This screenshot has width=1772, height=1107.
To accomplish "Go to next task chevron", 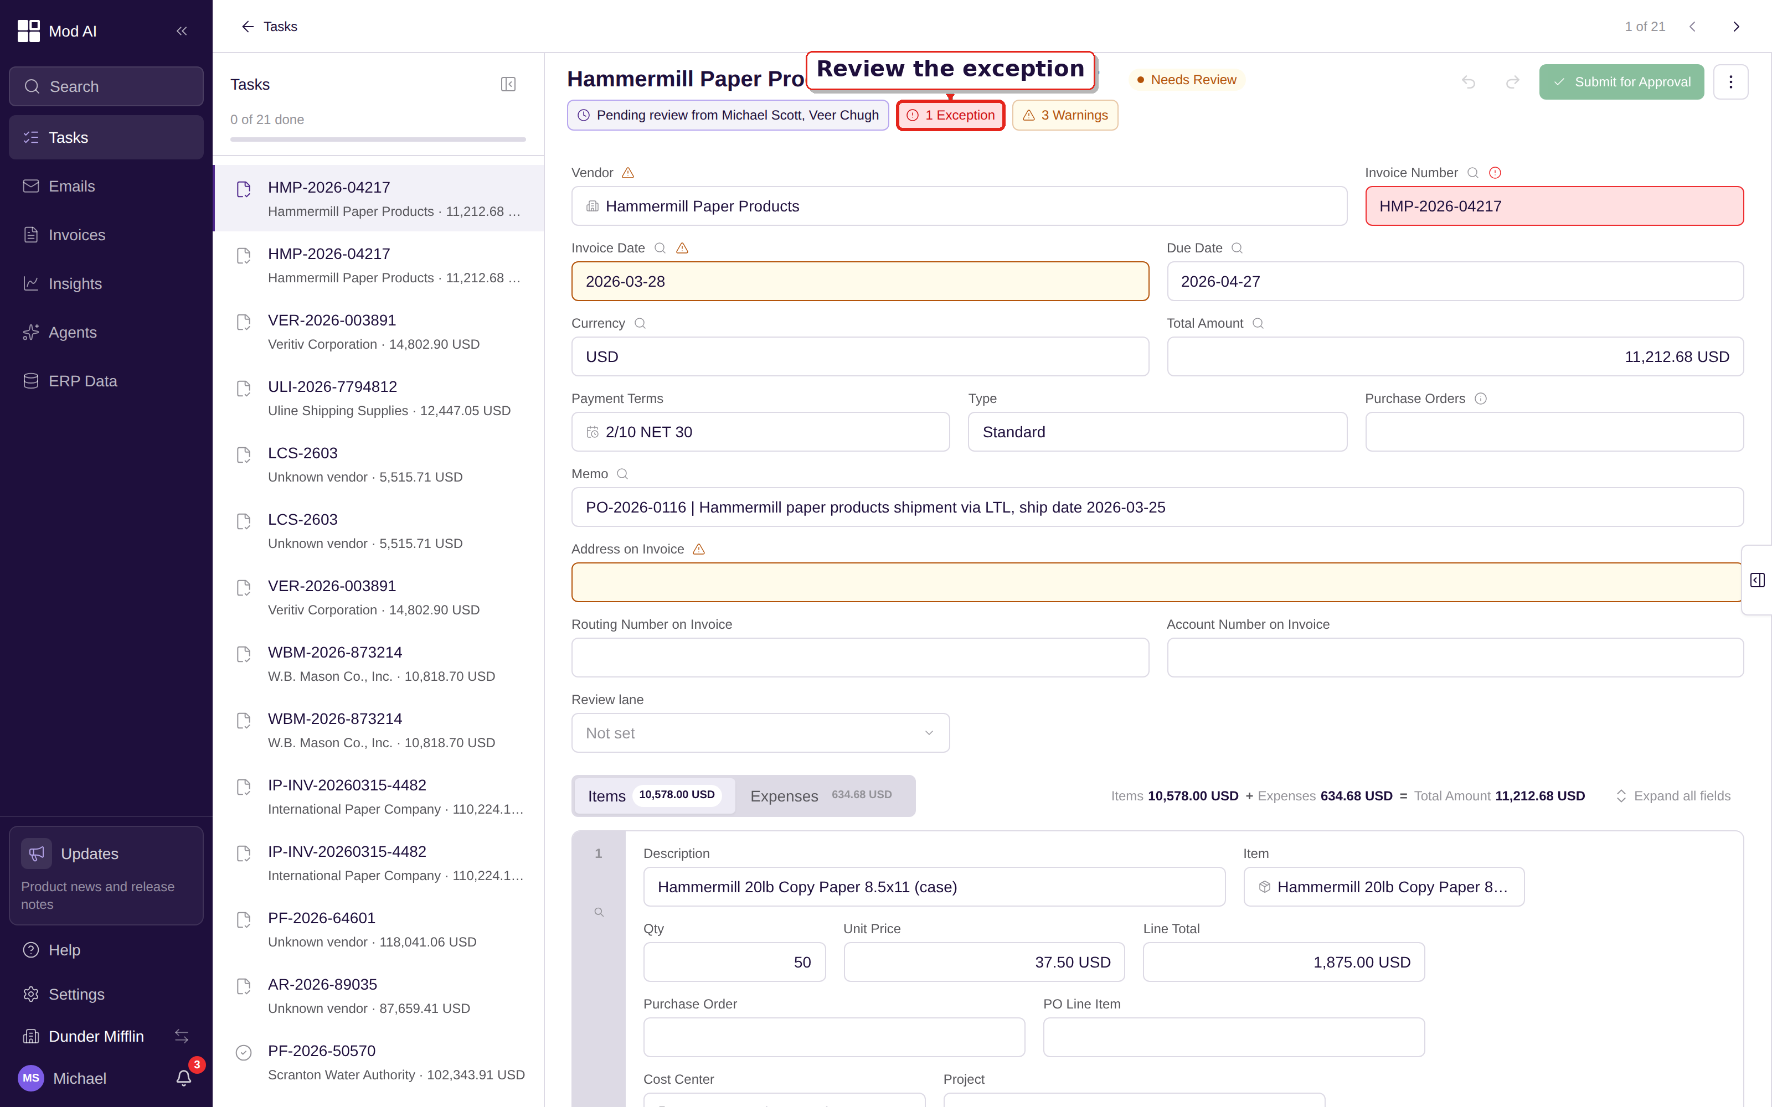I will tap(1736, 27).
